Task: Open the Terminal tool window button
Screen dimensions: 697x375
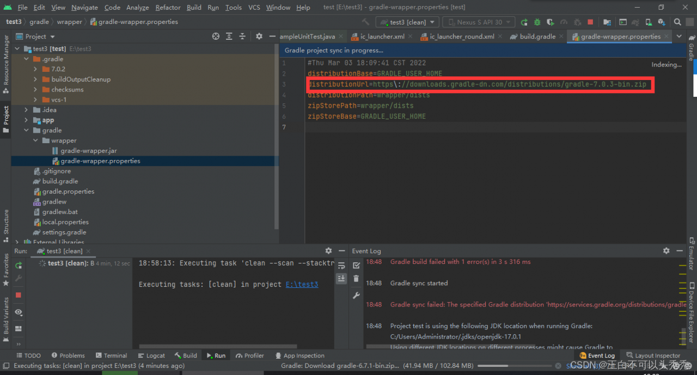Action: [x=111, y=355]
